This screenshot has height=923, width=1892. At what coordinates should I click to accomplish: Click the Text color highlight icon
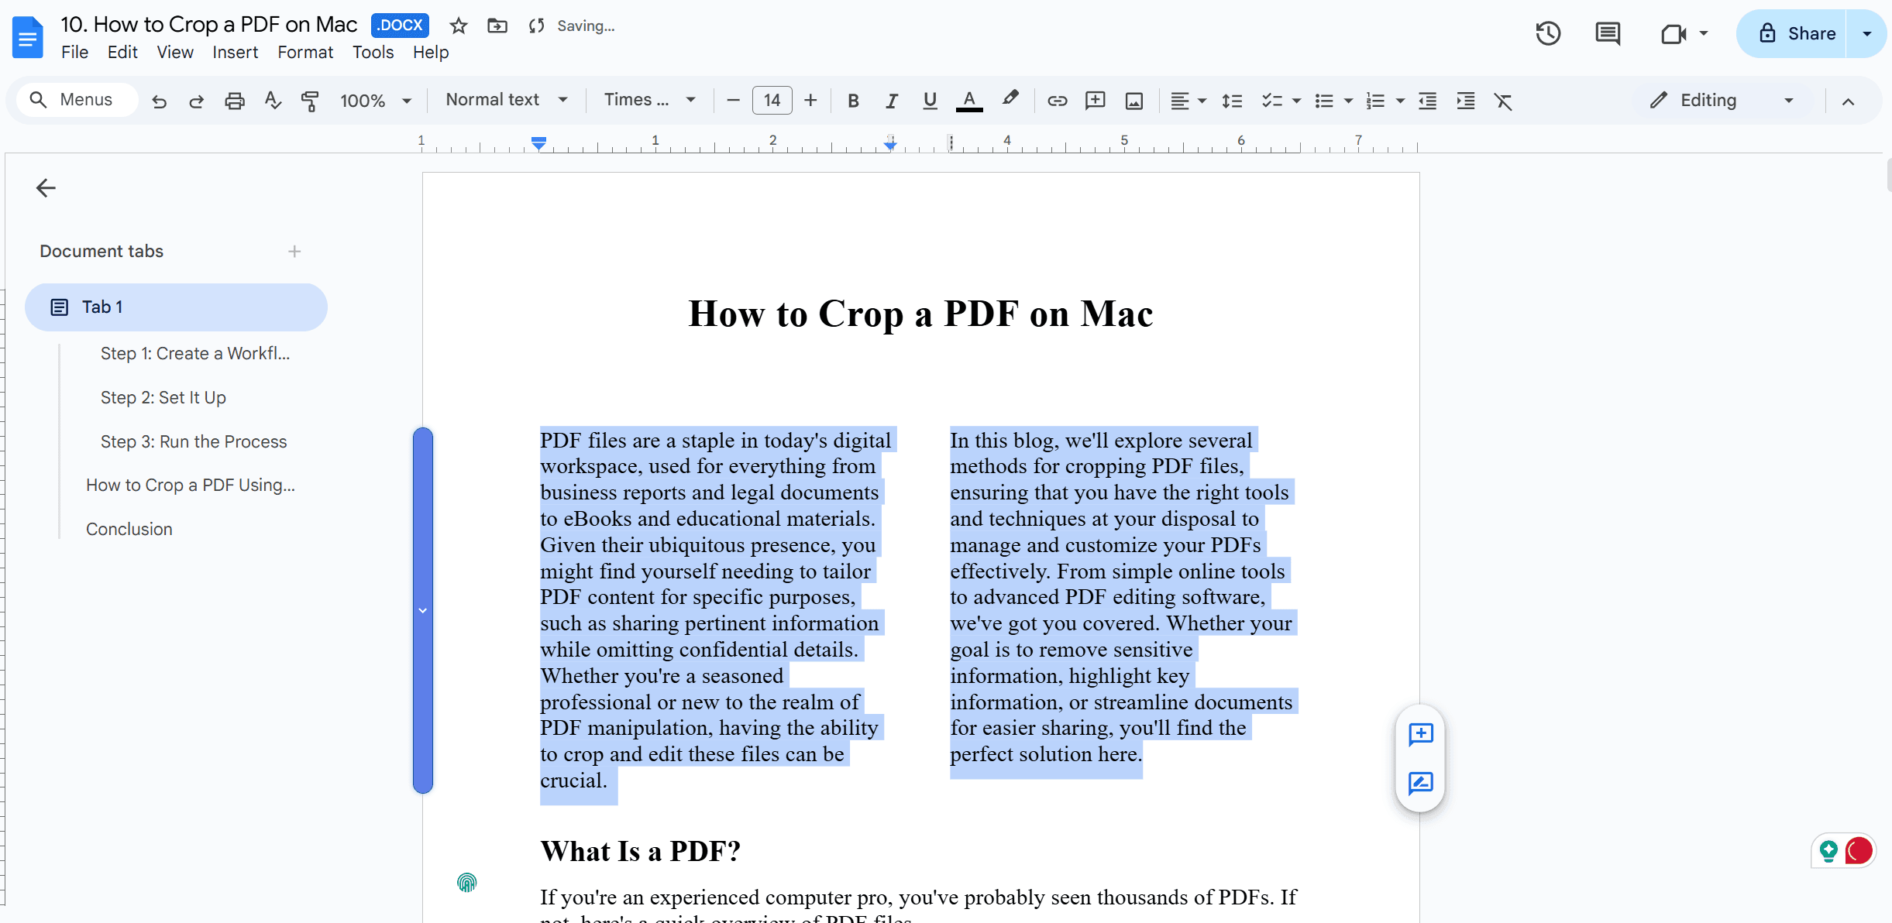point(1011,99)
